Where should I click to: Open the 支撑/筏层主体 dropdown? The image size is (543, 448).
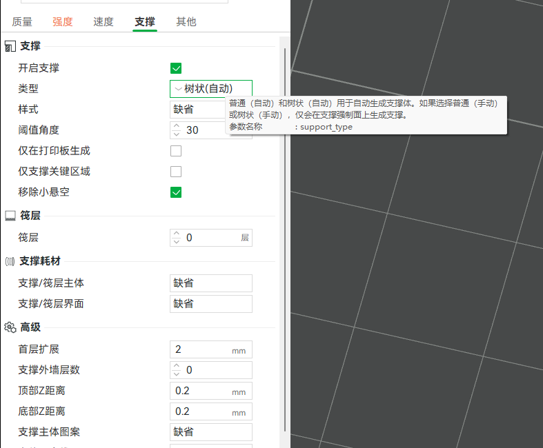(x=211, y=283)
